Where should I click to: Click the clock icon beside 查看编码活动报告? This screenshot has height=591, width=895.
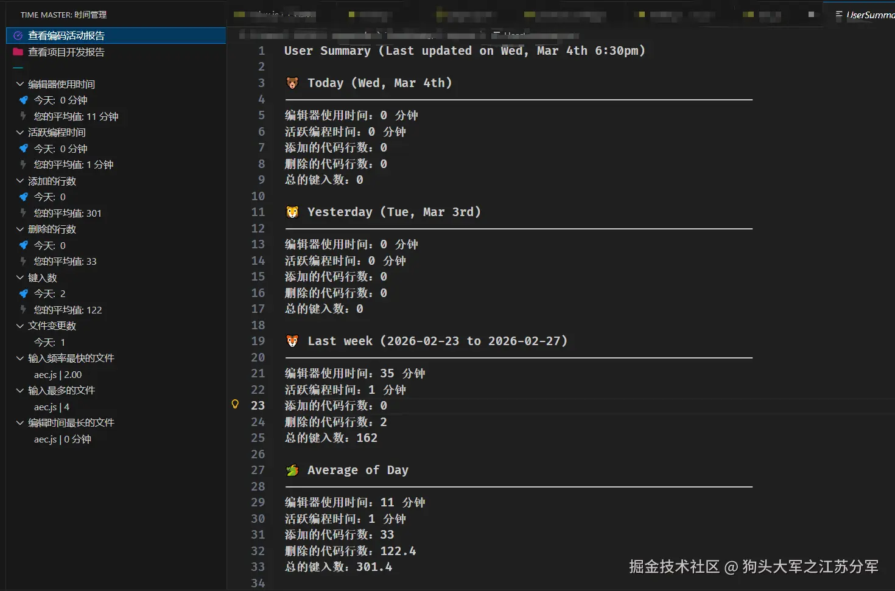18,35
